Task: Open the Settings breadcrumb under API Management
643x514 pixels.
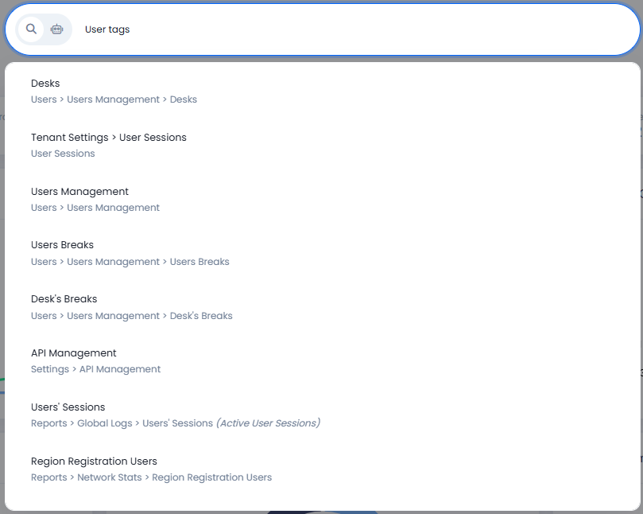Action: click(49, 368)
